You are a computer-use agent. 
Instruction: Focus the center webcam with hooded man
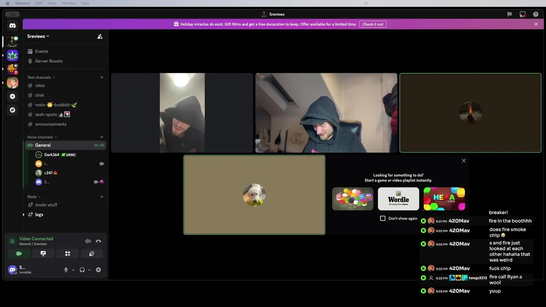[x=326, y=113]
